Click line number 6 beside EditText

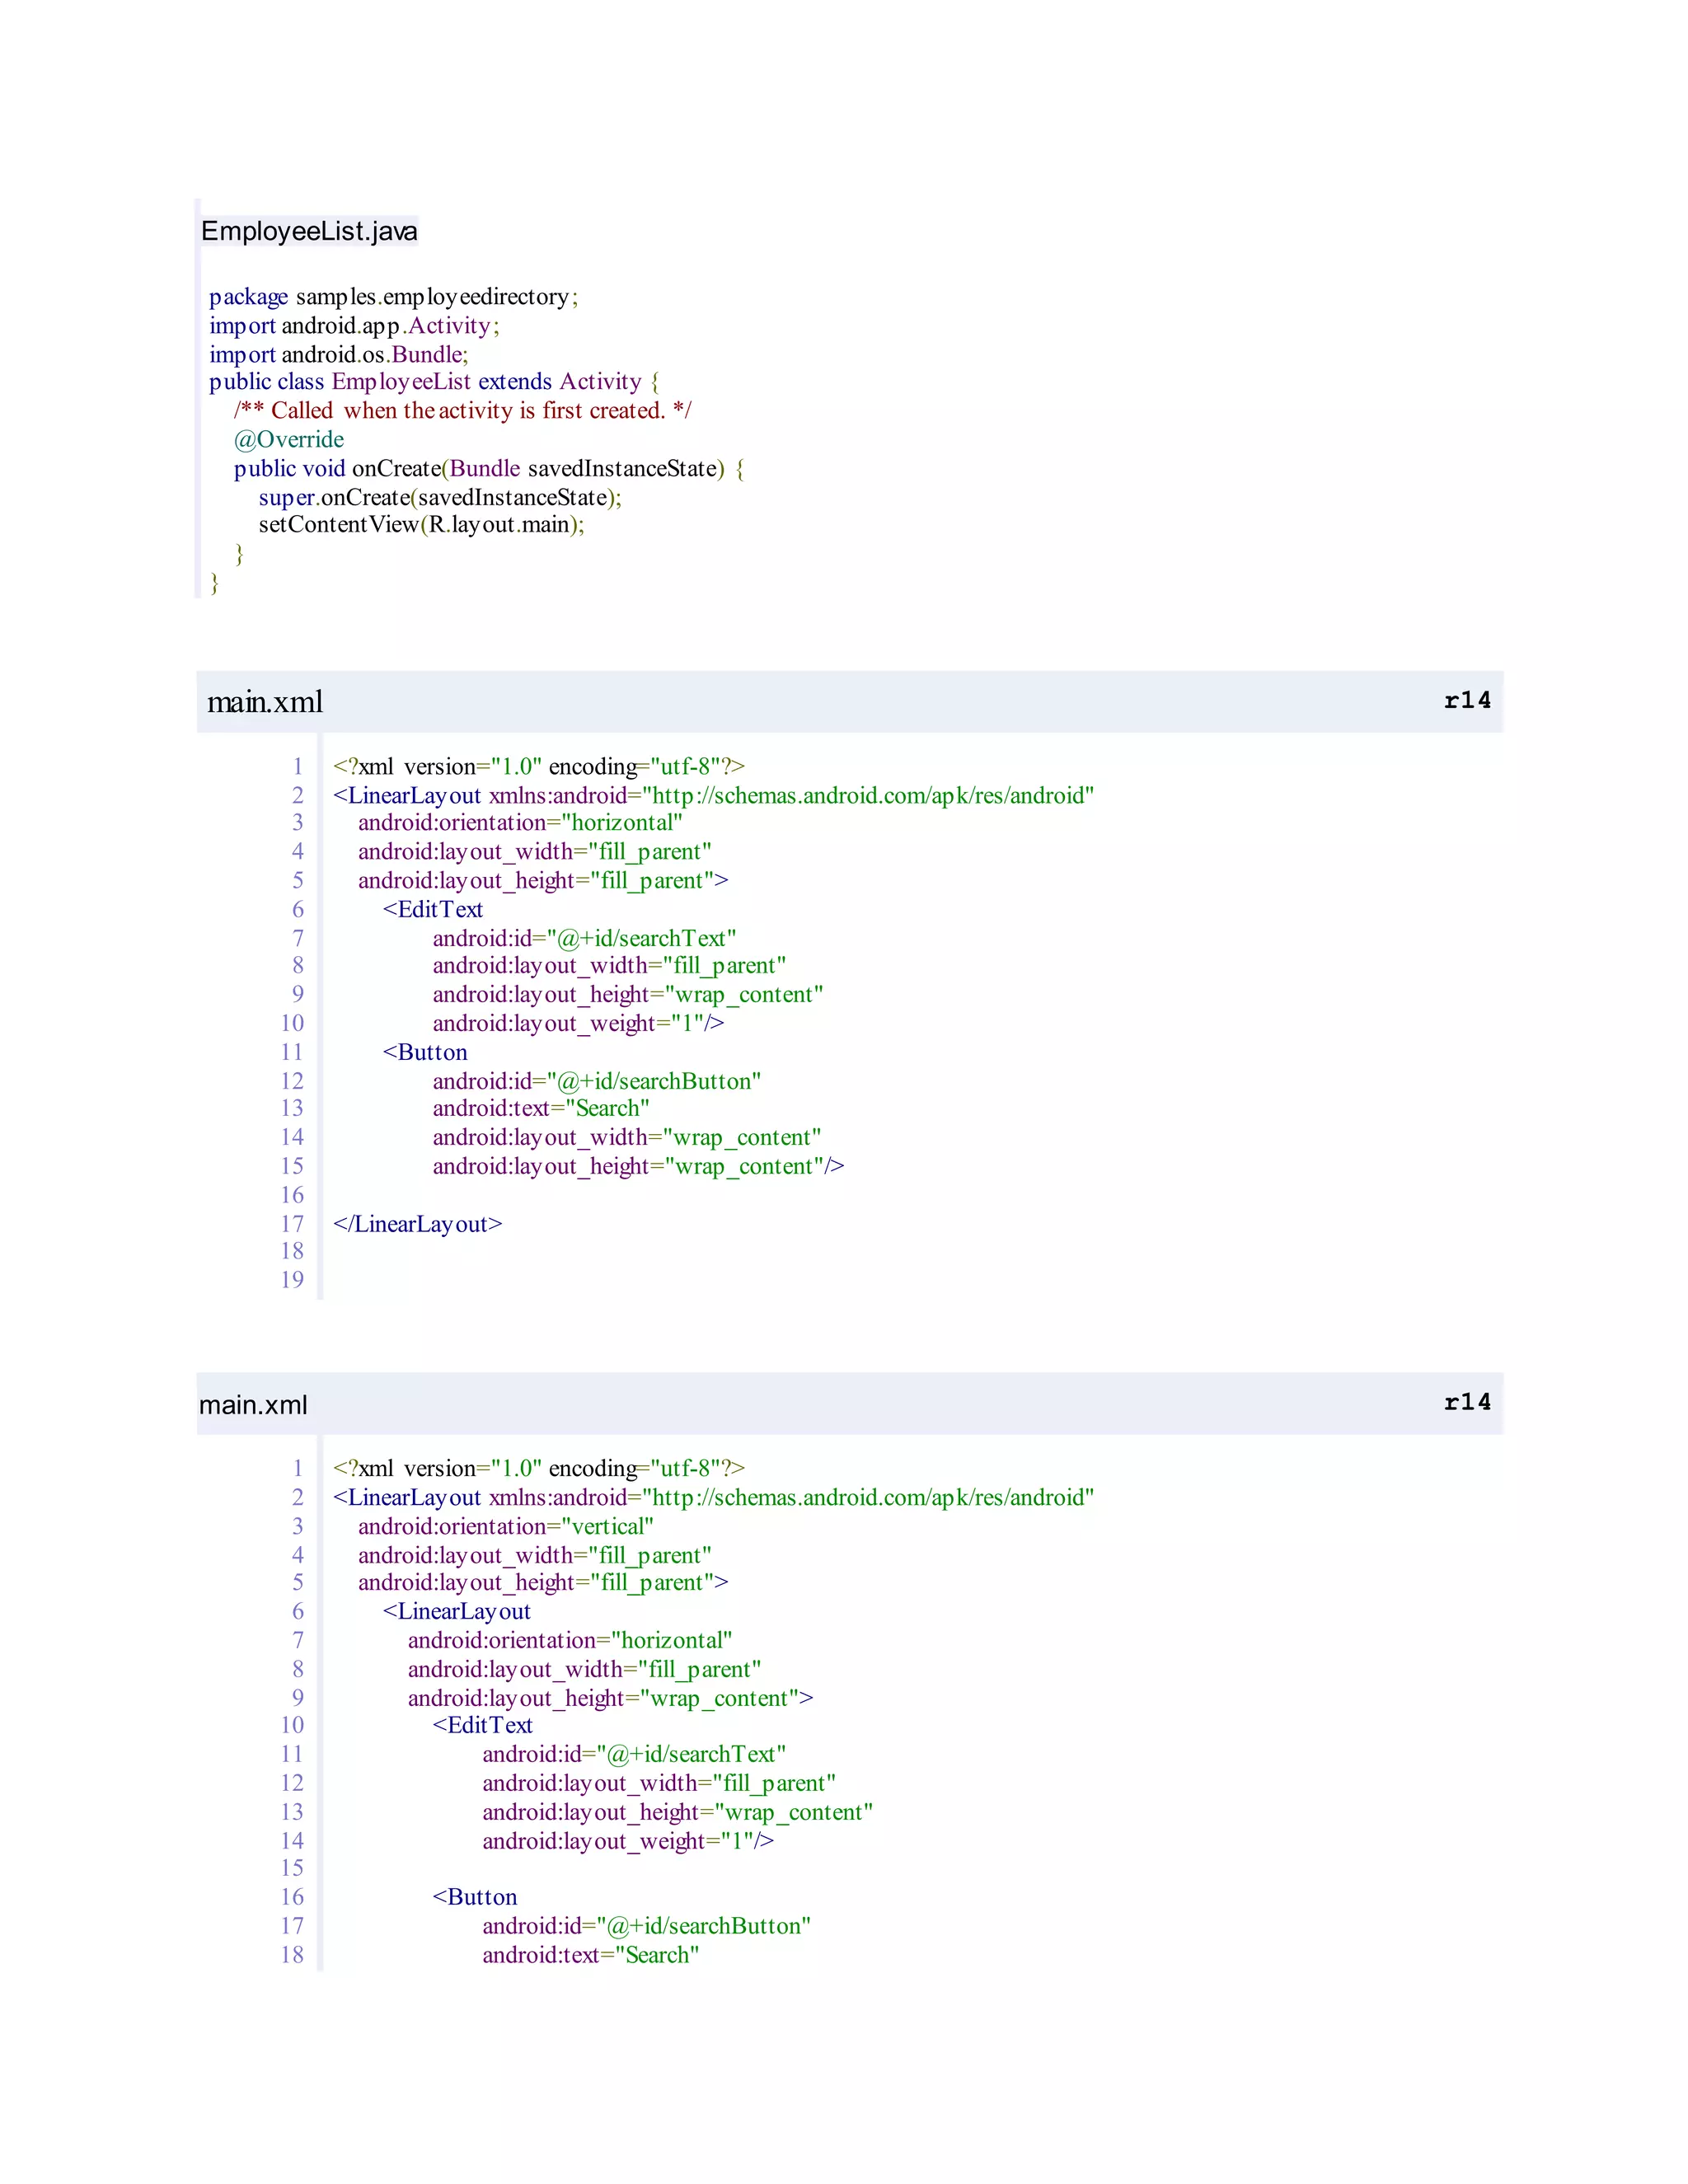click(297, 909)
